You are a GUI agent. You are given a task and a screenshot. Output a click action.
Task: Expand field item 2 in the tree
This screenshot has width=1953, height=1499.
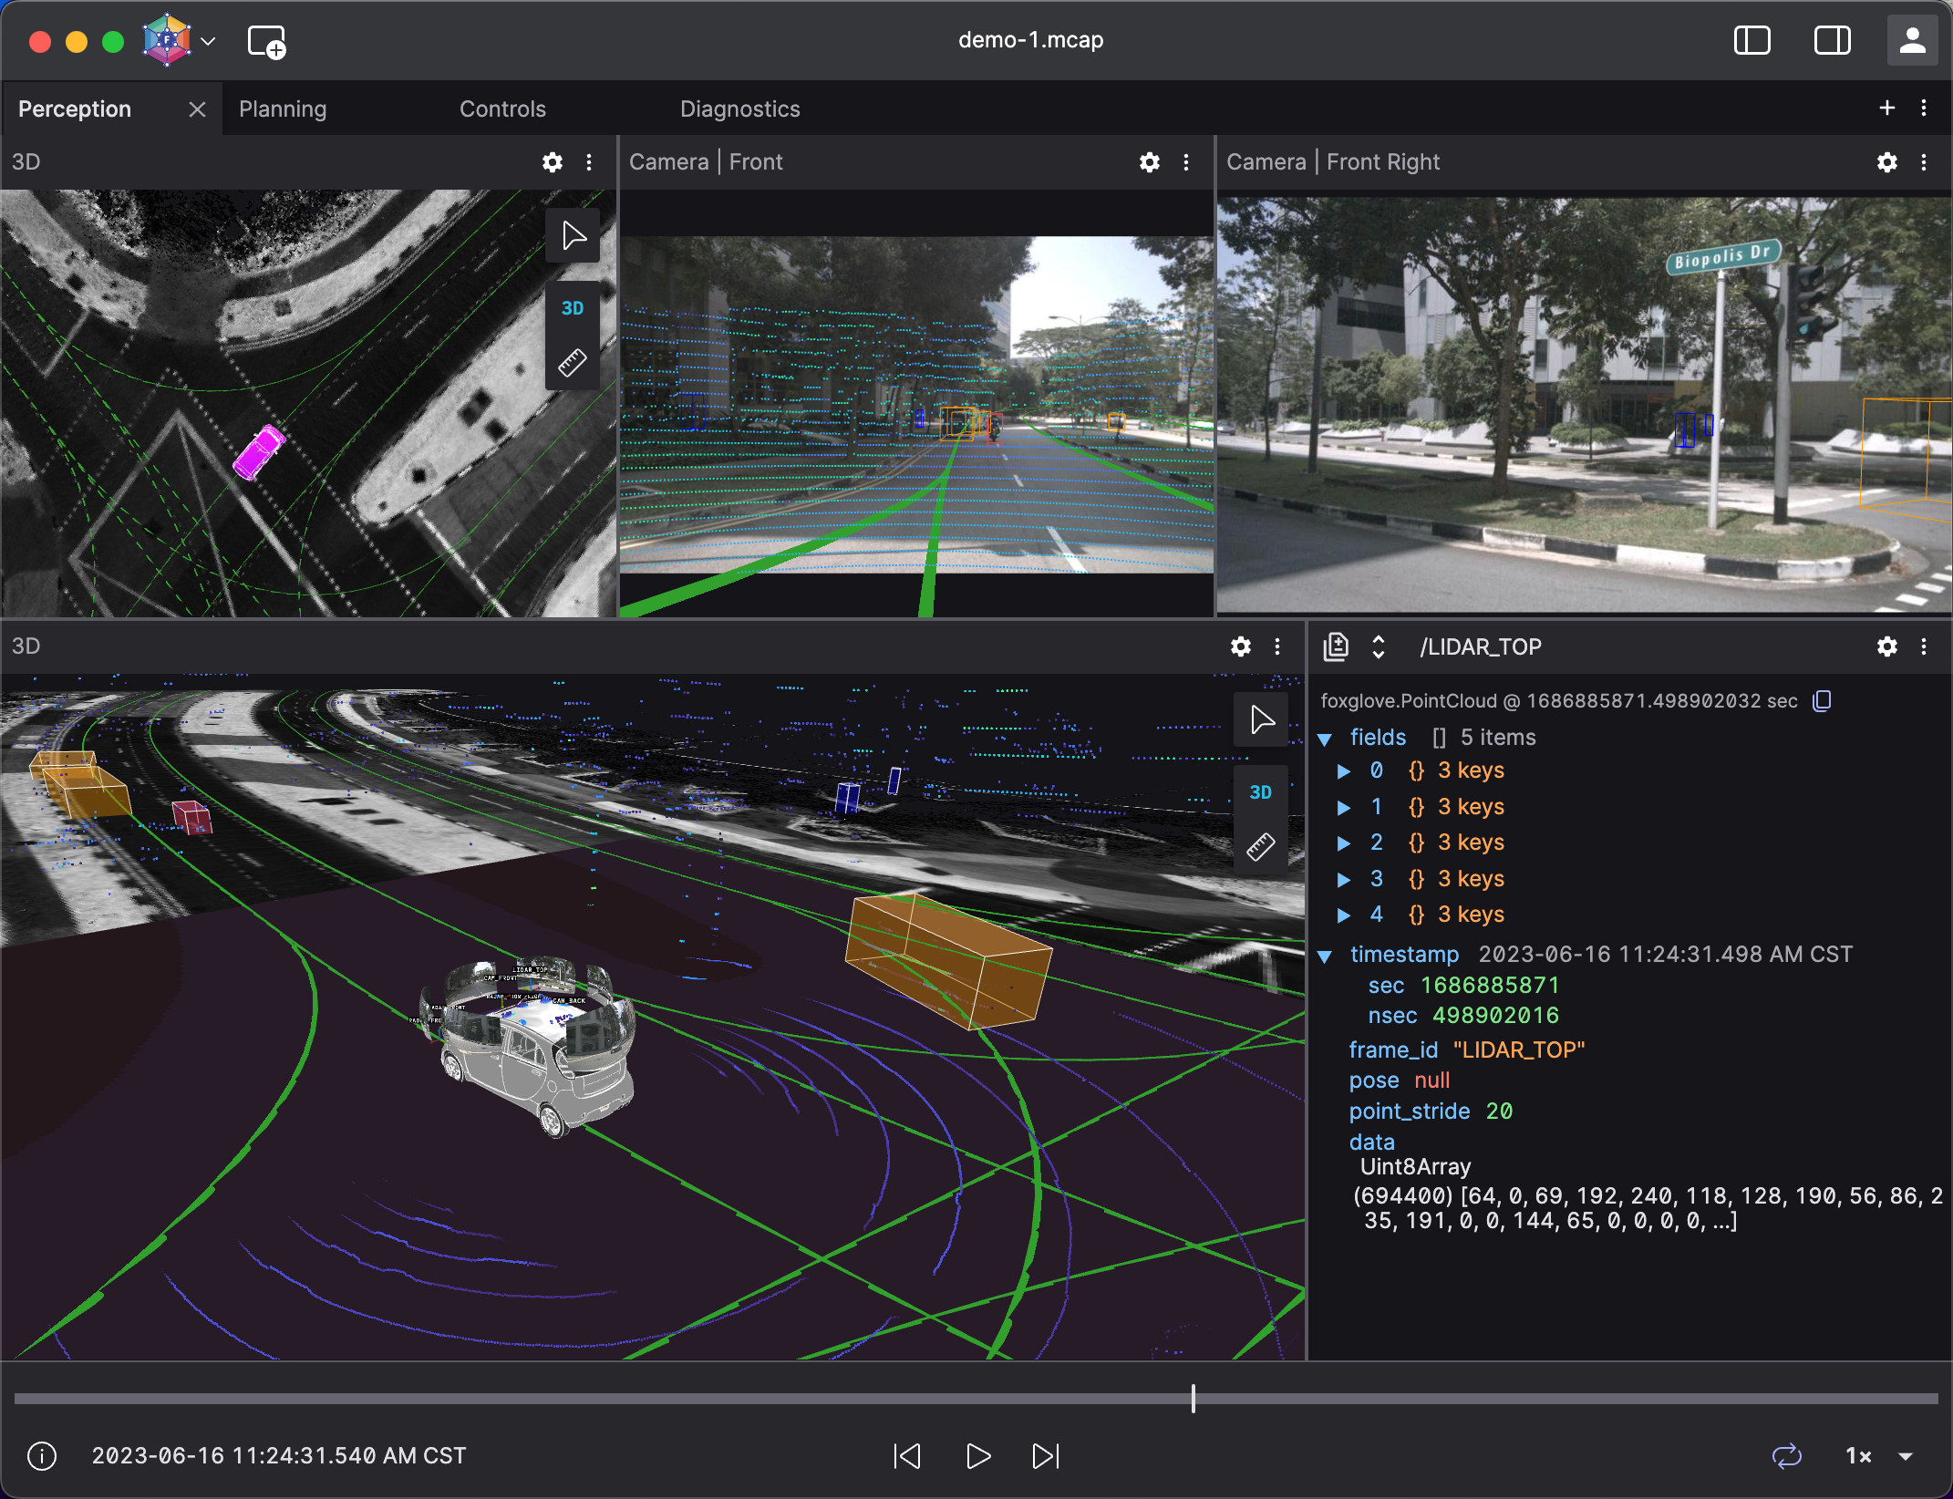pos(1344,843)
